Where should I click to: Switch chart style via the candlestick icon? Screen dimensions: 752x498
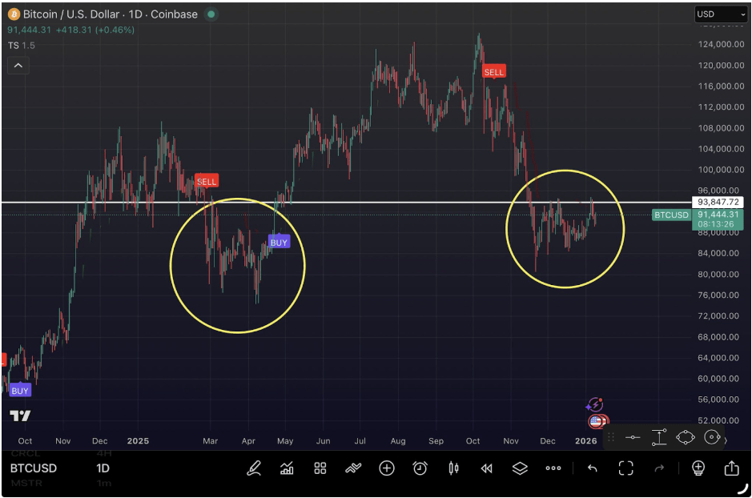point(452,468)
